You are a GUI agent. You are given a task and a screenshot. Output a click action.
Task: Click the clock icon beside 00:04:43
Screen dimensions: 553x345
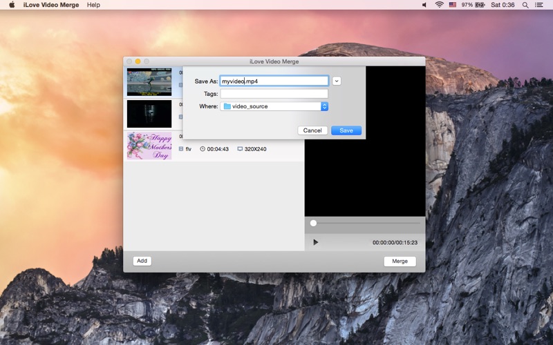point(203,149)
